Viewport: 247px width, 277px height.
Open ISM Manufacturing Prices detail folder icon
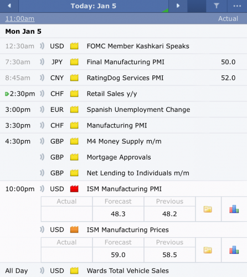(208, 250)
